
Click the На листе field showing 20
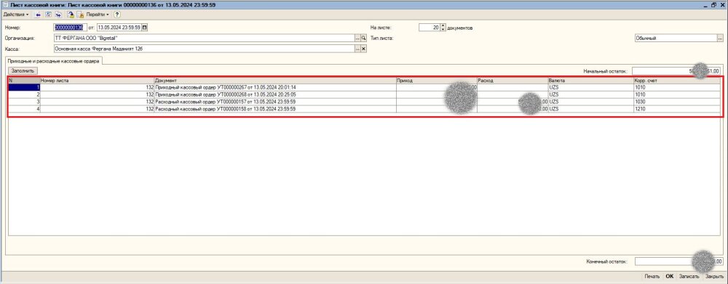pos(429,28)
